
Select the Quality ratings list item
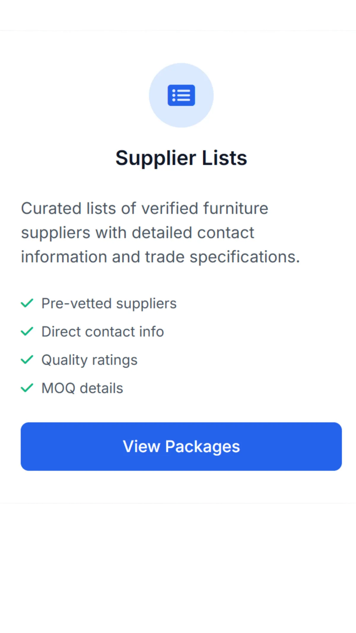(x=89, y=360)
